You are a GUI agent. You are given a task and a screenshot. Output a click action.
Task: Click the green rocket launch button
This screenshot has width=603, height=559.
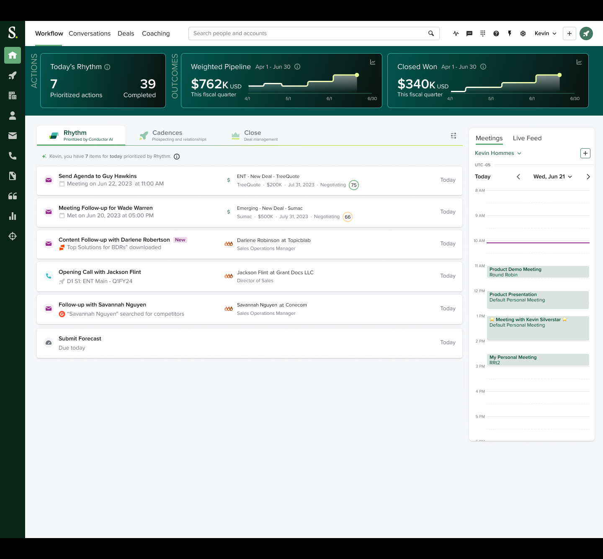[586, 33]
